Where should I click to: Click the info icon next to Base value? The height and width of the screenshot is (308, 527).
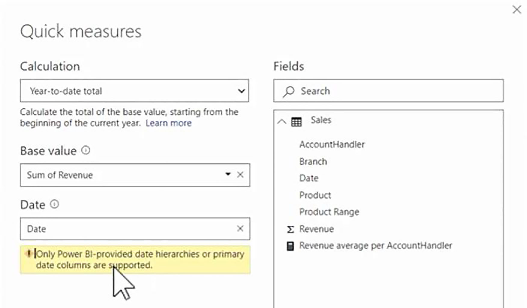pyautogui.click(x=85, y=150)
